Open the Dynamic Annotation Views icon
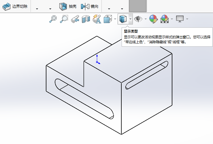The width and height of the screenshot is (213, 144). point(96,19)
